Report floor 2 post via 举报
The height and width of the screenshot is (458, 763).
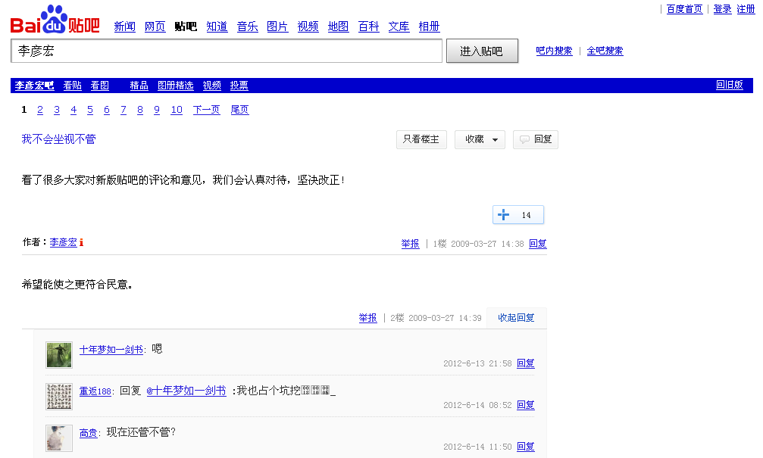pos(368,318)
